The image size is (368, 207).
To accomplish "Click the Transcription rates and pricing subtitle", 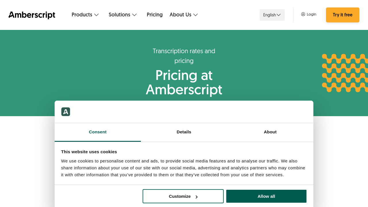I will [x=184, y=56].
